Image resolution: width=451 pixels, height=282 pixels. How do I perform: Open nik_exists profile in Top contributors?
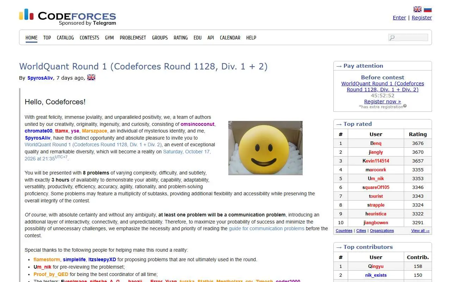(376, 275)
